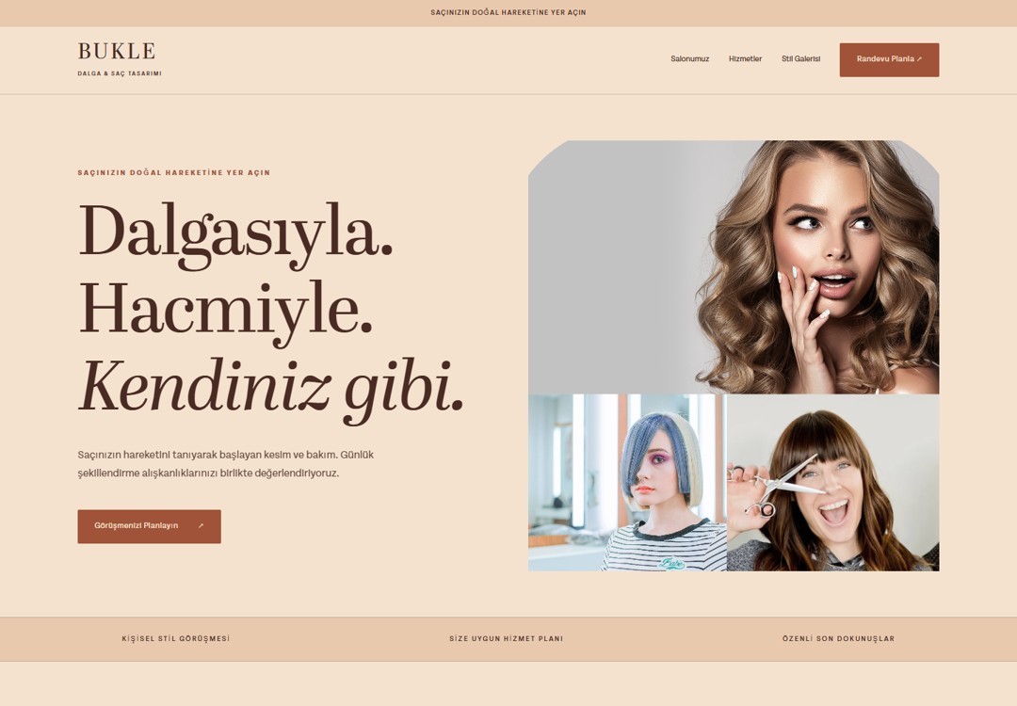Click the Dalga & Saç Tasarımı tagline
Image resolution: width=1017 pixels, height=706 pixels.
[120, 73]
